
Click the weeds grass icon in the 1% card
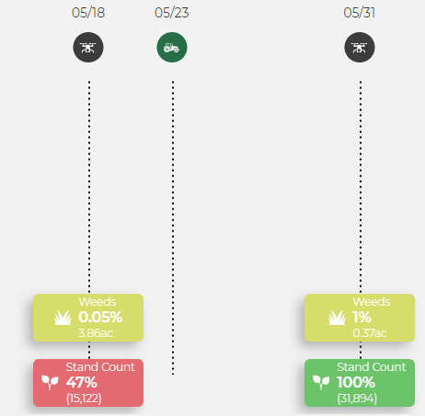[337, 318]
